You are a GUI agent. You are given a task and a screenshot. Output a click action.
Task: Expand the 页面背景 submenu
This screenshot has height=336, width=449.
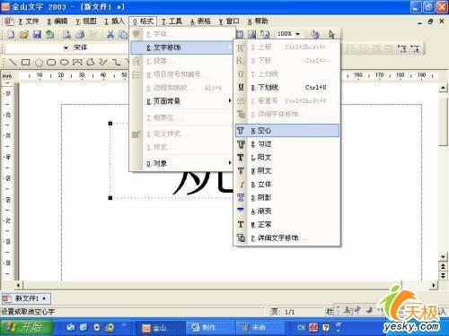[x=181, y=101]
